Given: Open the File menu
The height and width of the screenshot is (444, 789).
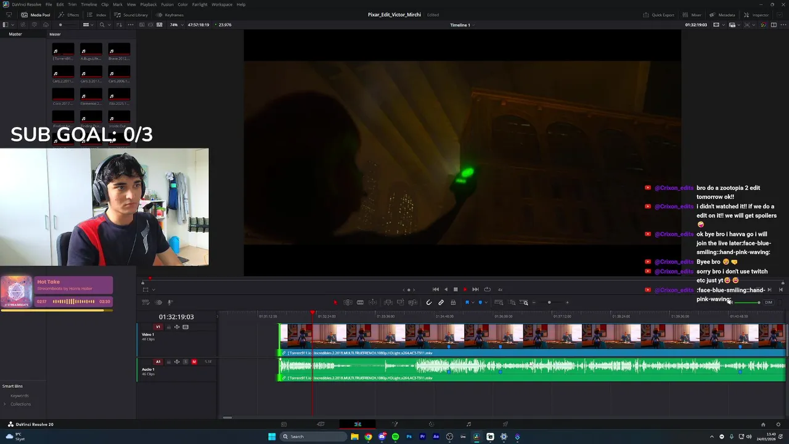Looking at the screenshot, I should tap(49, 4).
